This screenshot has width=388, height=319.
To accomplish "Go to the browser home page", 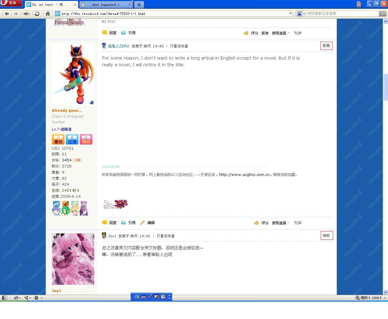I will 48,14.
